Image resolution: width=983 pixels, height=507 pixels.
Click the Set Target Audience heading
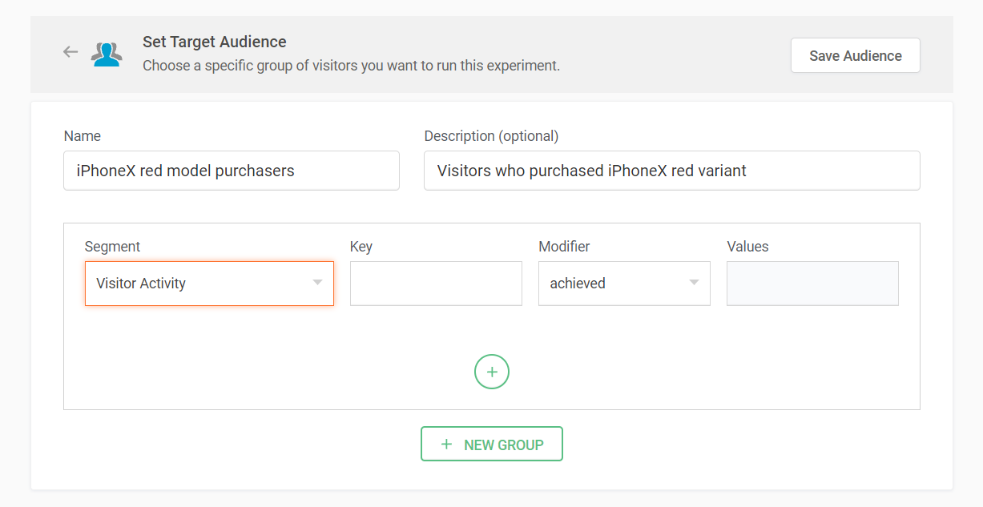(x=214, y=42)
